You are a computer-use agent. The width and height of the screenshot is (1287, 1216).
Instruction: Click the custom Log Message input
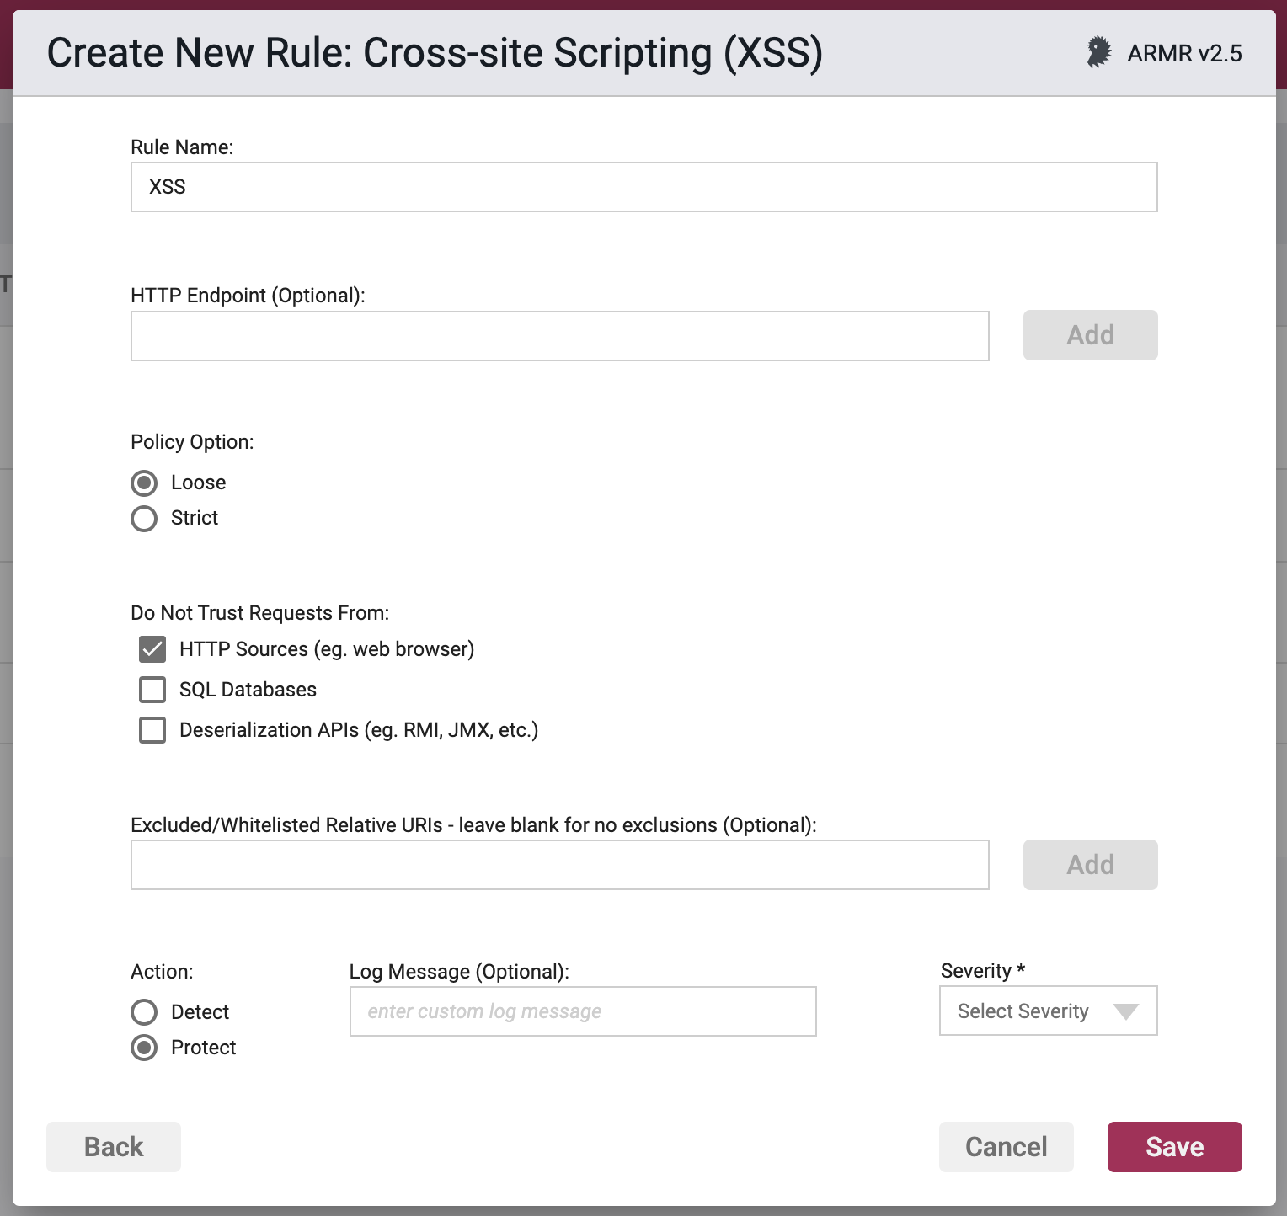(x=583, y=1011)
